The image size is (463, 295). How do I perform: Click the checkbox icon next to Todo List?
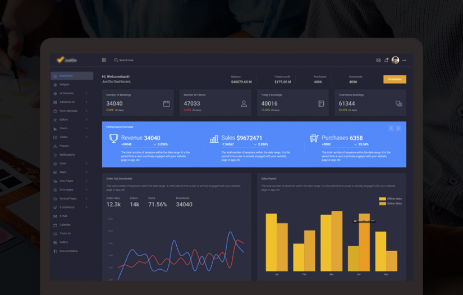pos(55,234)
